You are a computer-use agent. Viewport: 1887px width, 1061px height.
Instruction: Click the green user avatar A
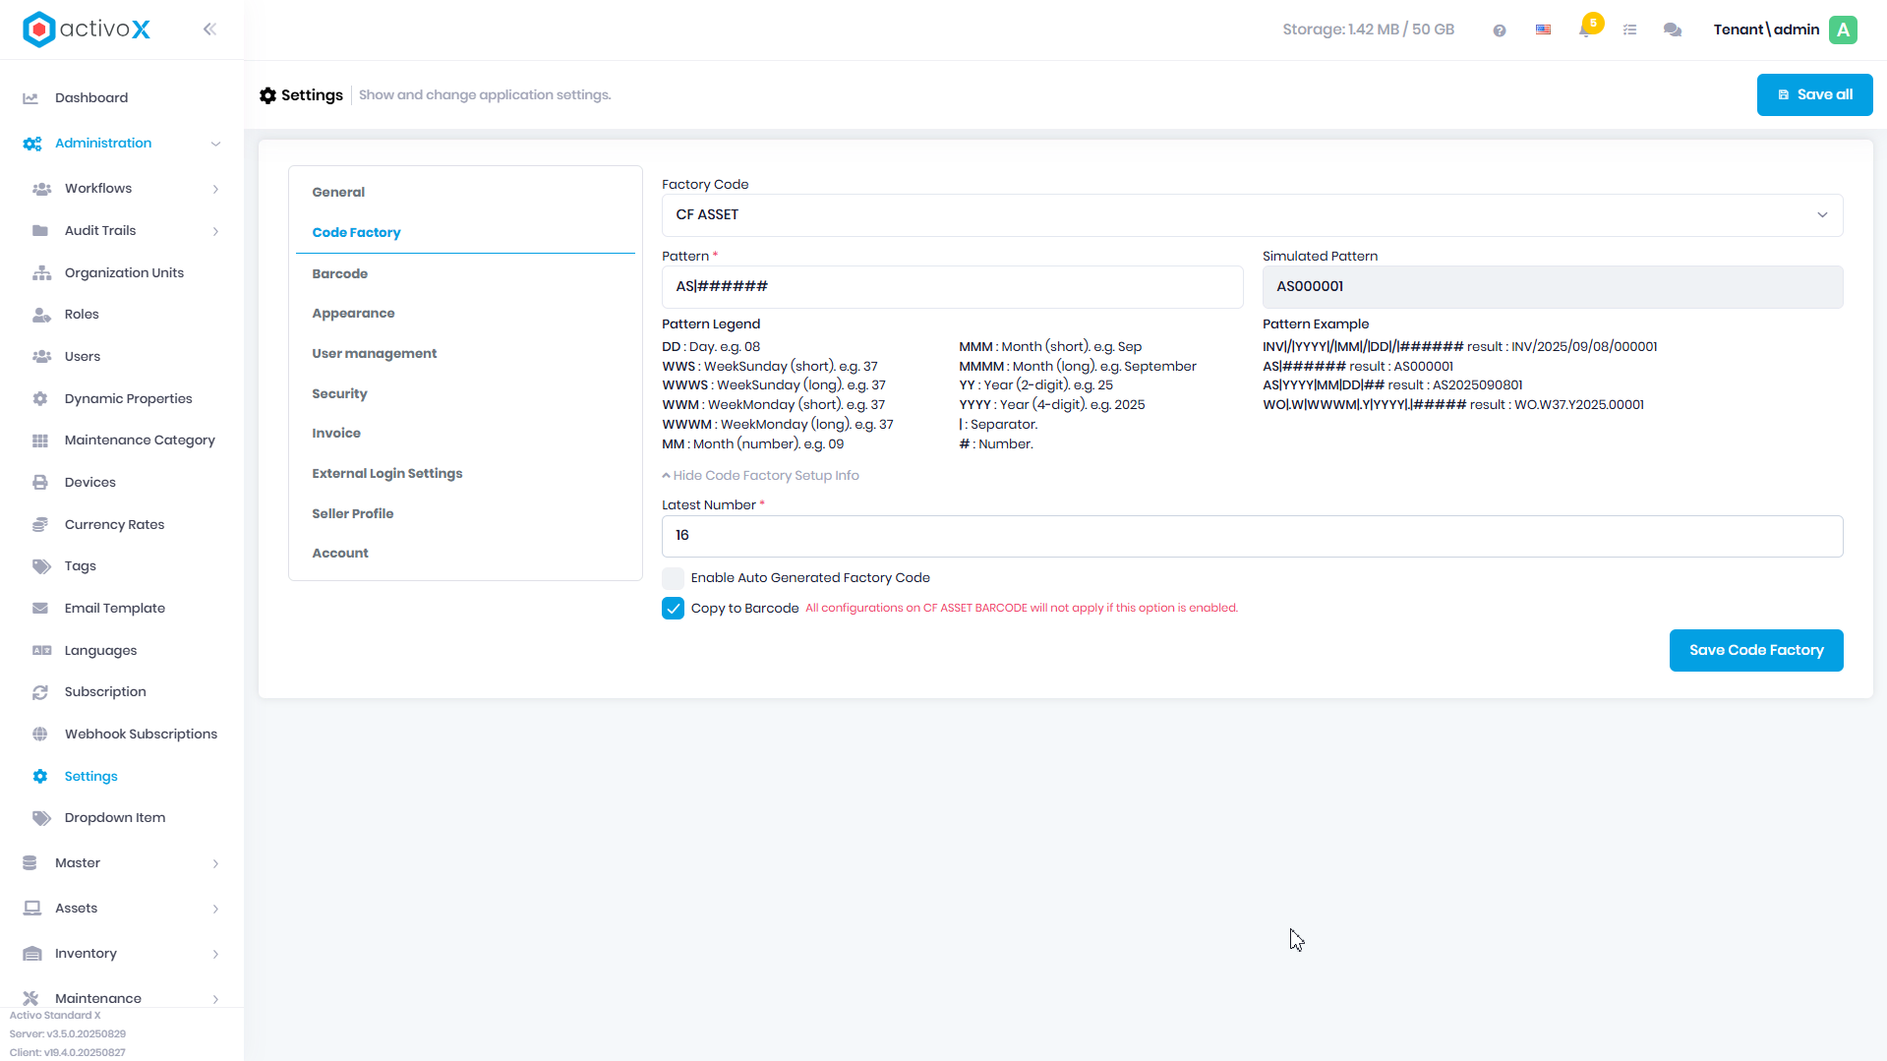click(1843, 29)
